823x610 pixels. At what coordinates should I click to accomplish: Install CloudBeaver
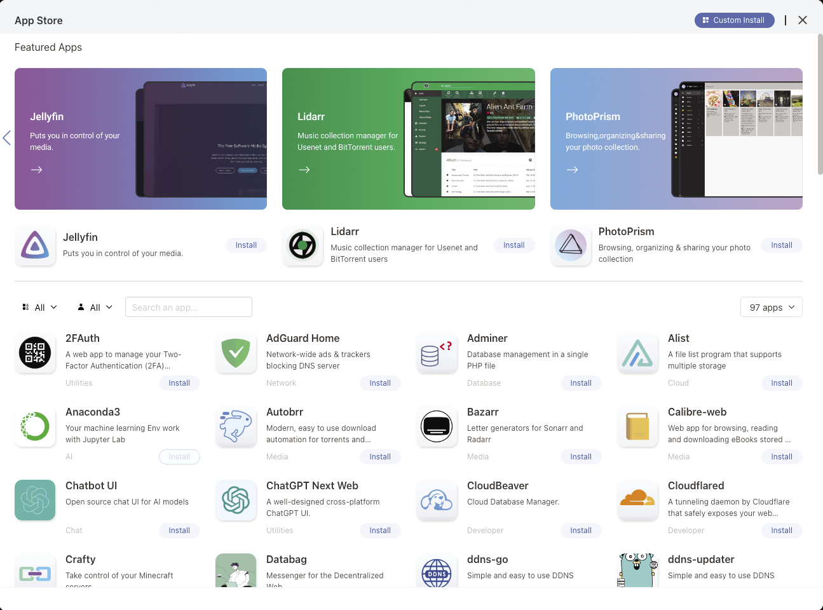pos(581,531)
